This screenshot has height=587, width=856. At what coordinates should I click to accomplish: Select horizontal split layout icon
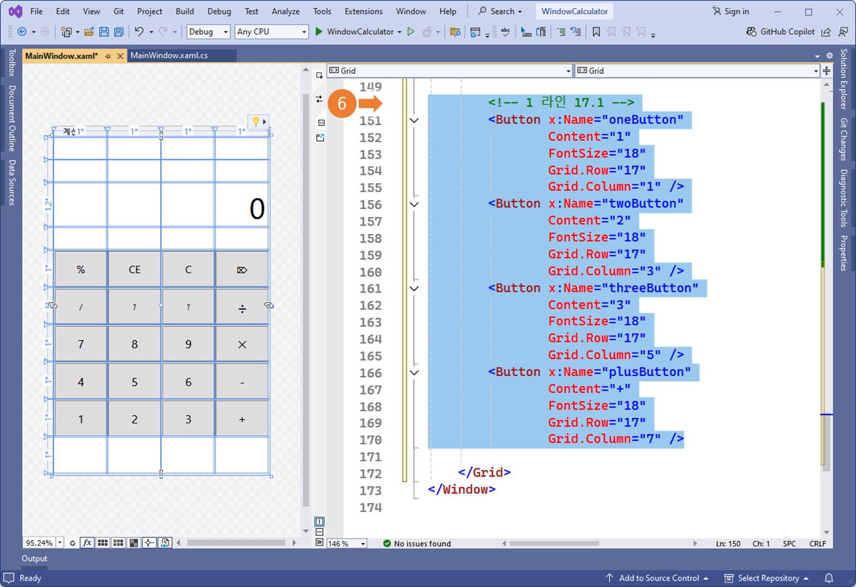[319, 532]
